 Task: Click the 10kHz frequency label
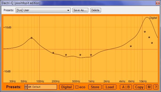pos(143,81)
